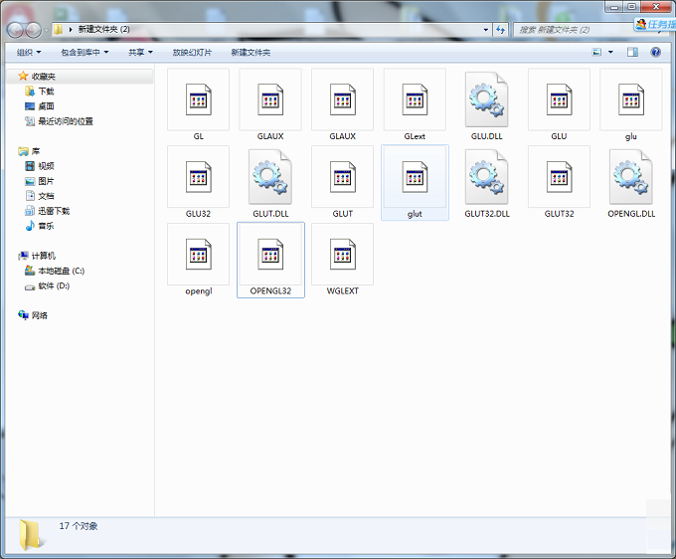Screen dimensions: 676x559
Task: Select the OPENGL32 file icon
Action: pos(270,255)
